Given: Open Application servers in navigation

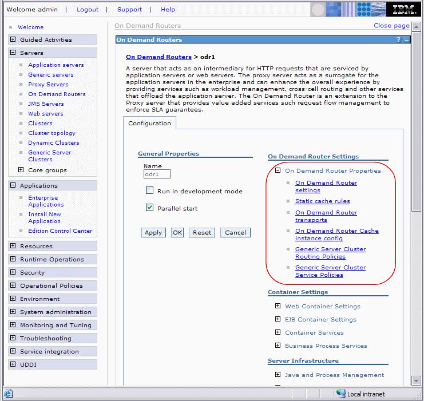Looking at the screenshot, I should (x=56, y=65).
